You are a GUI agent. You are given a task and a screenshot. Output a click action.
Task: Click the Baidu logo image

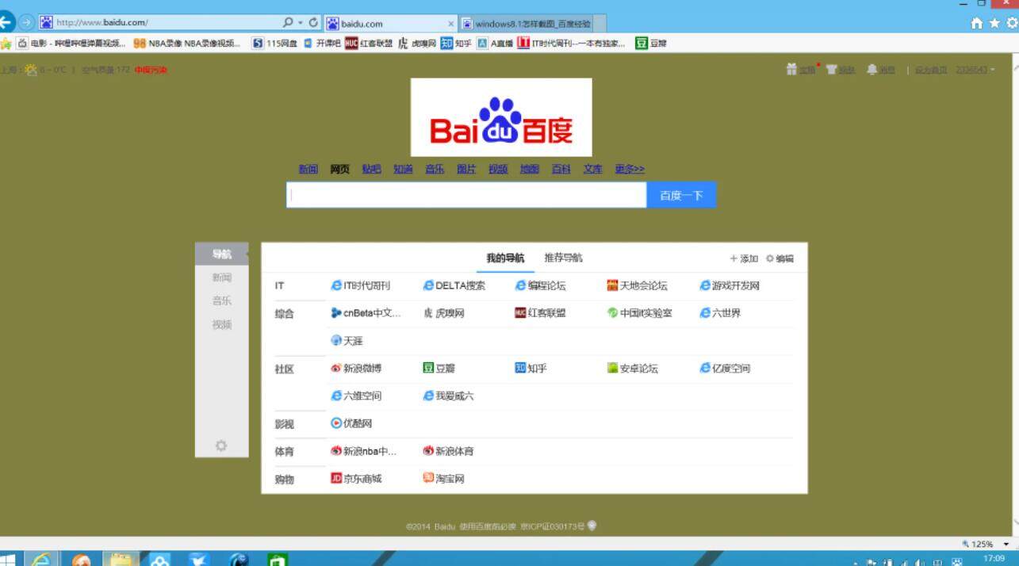(501, 117)
